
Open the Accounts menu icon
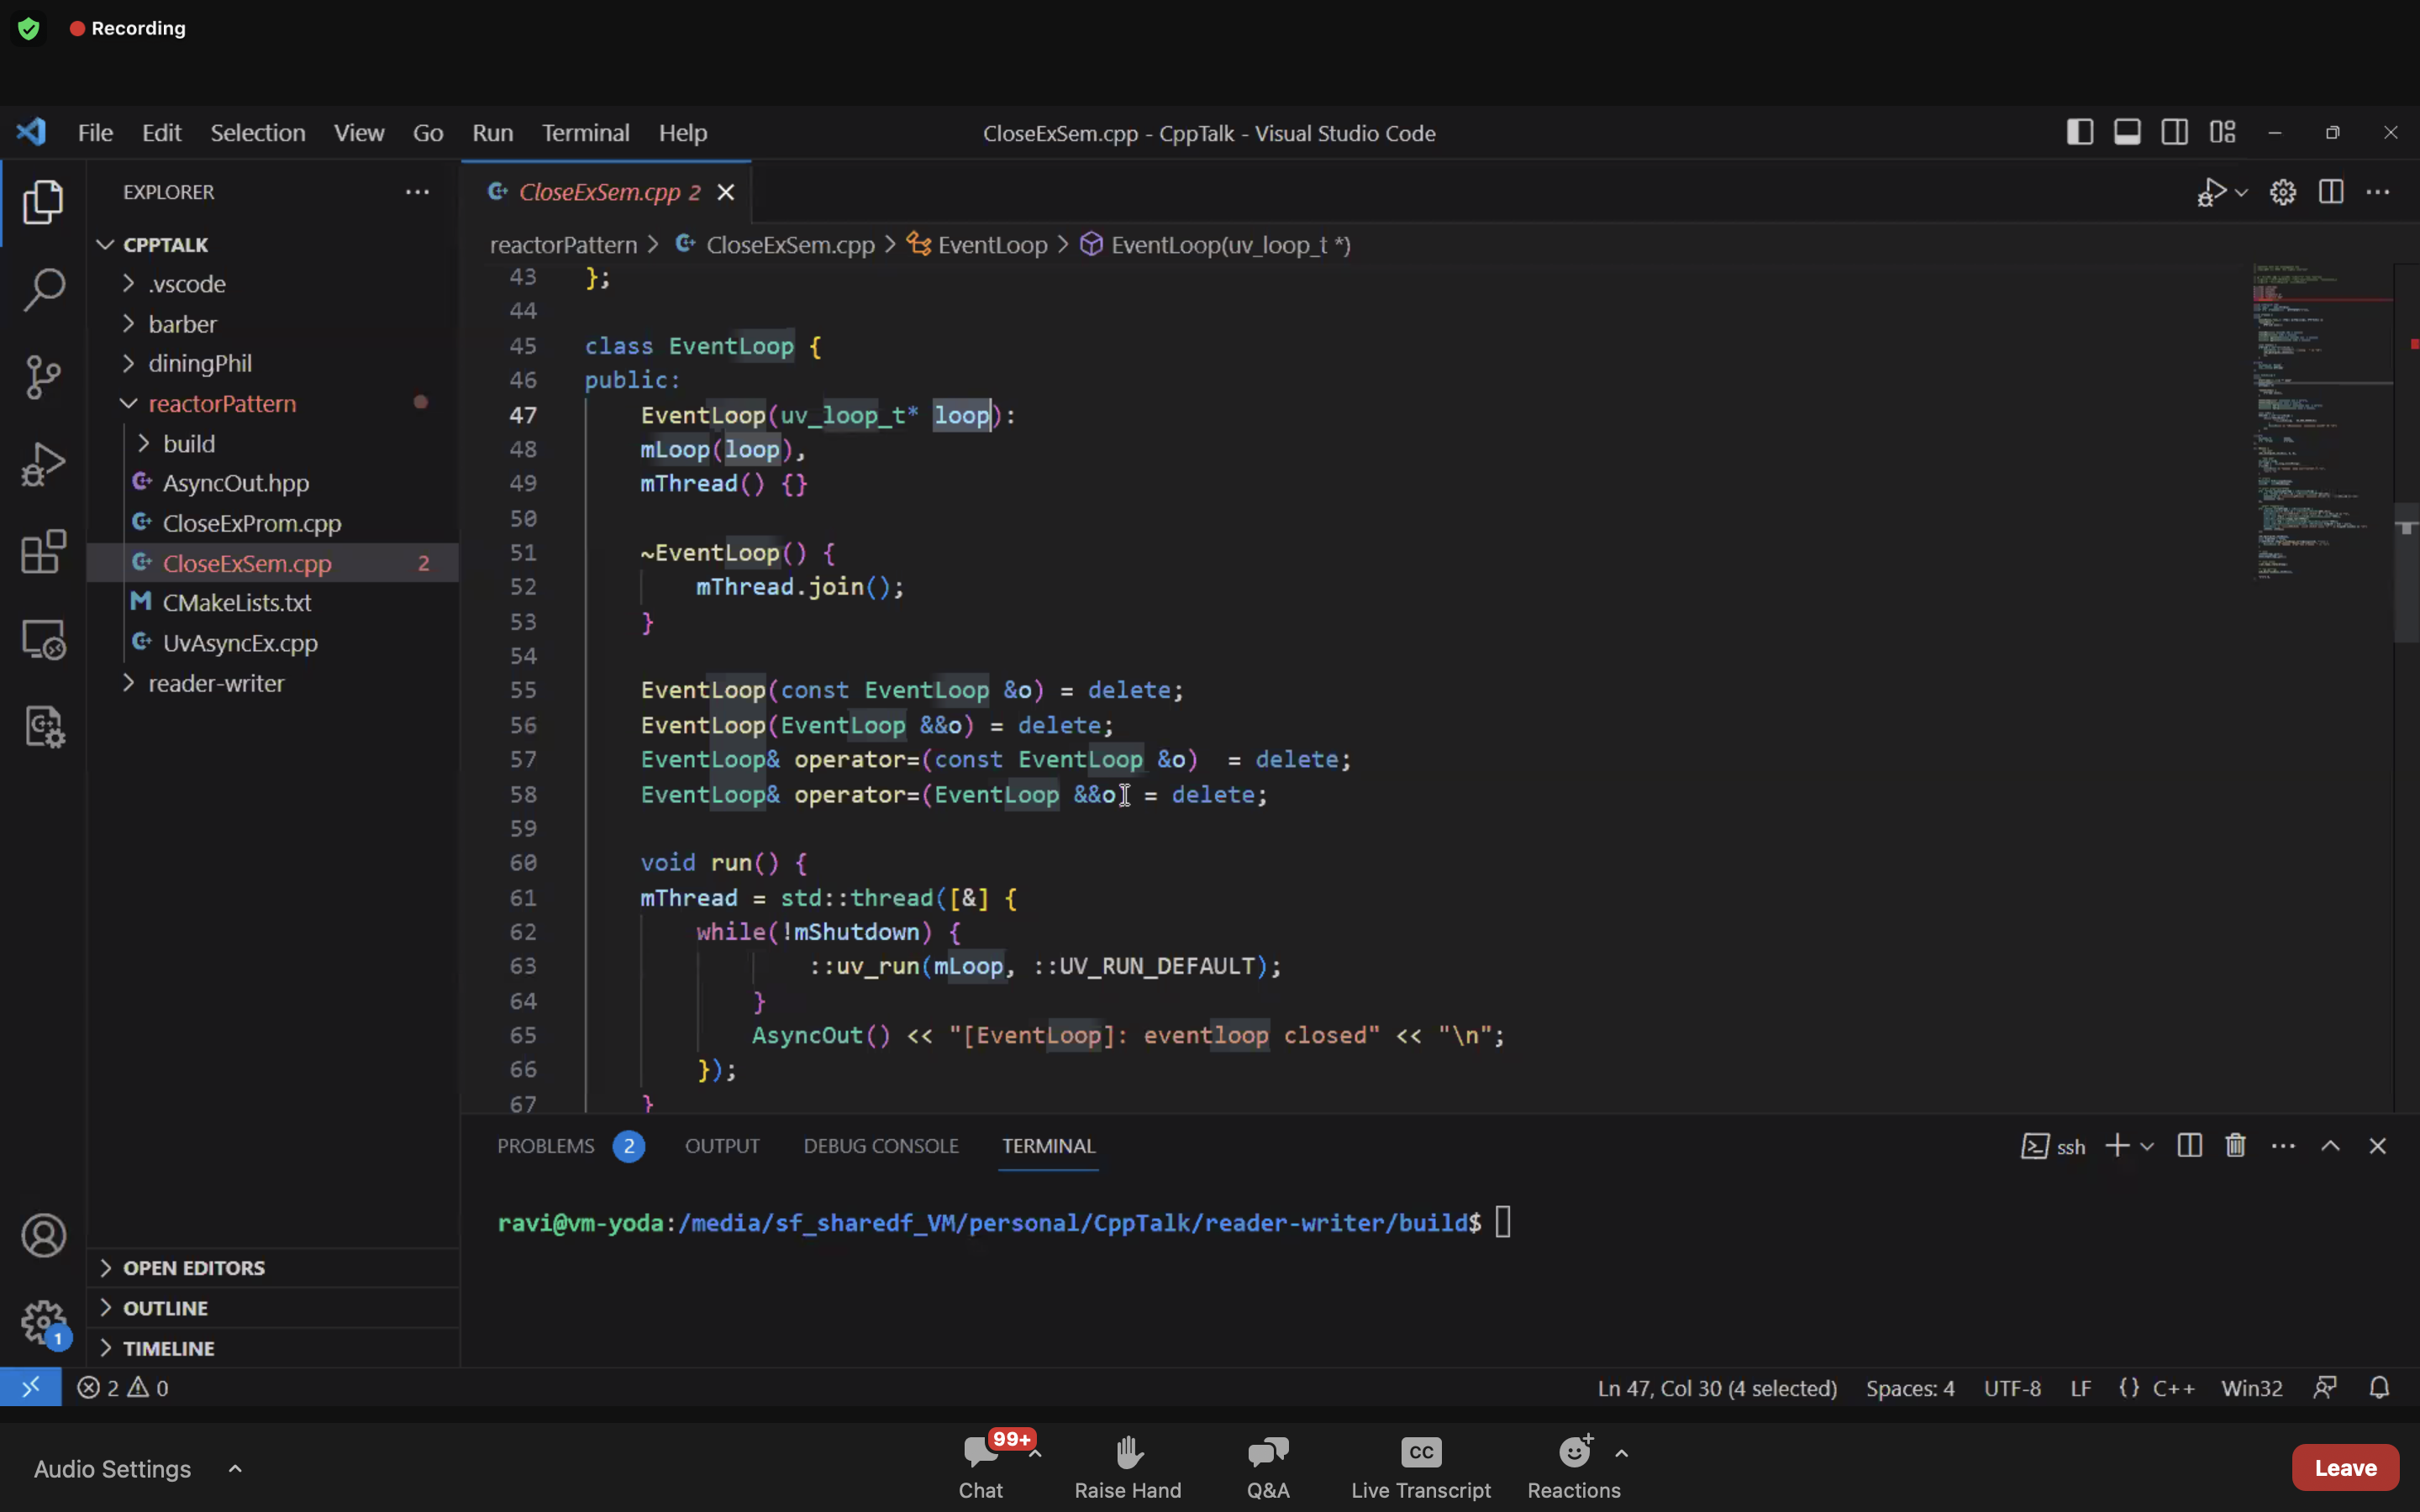click(43, 1236)
